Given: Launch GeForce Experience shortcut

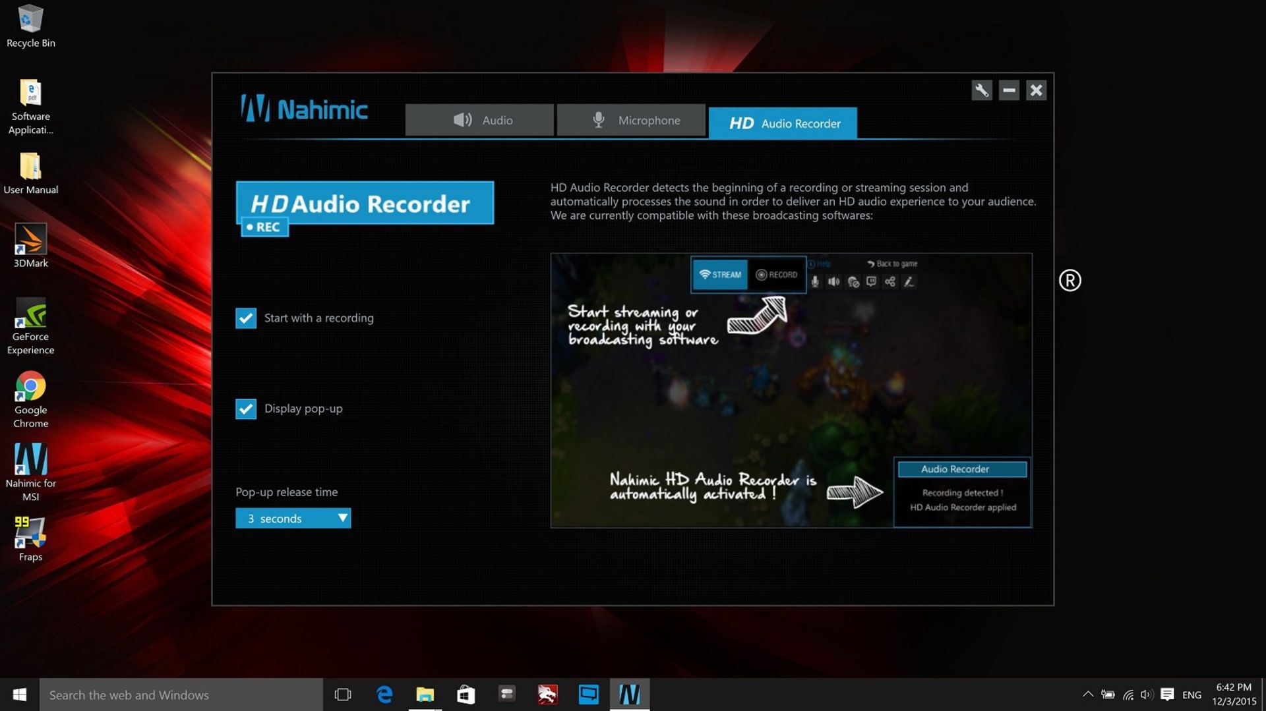Looking at the screenshot, I should point(30,326).
